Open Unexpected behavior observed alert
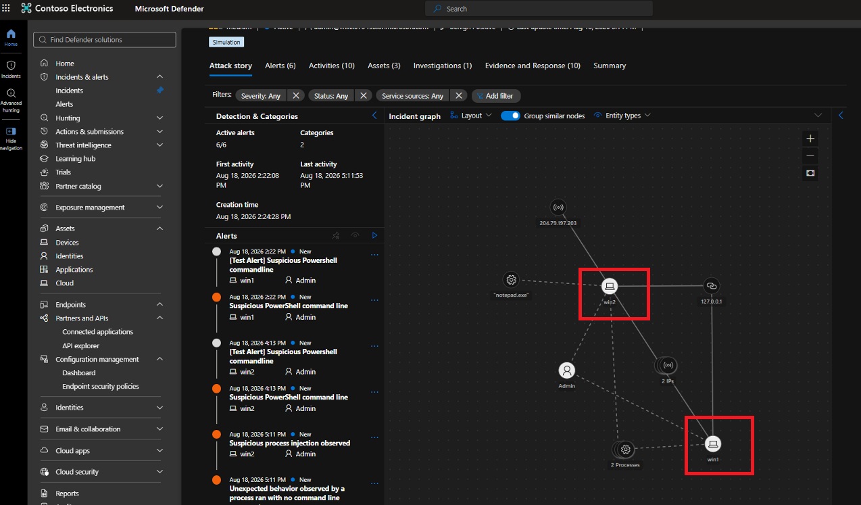The width and height of the screenshot is (861, 505). [x=287, y=493]
